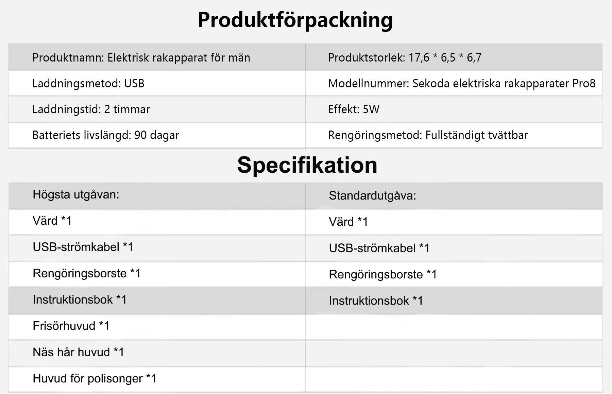Screen dimensions: 612x394
Task: Click the Näs hår huvud *1 row
Action: 78,352
